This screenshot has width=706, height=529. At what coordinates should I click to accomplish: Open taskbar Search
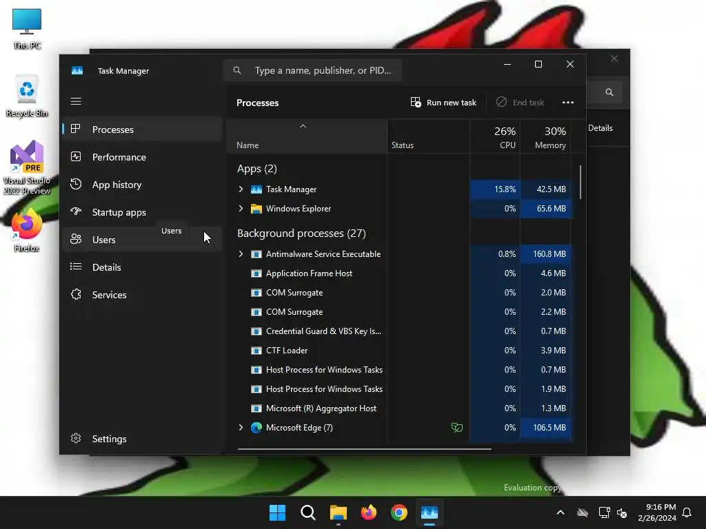click(x=308, y=512)
